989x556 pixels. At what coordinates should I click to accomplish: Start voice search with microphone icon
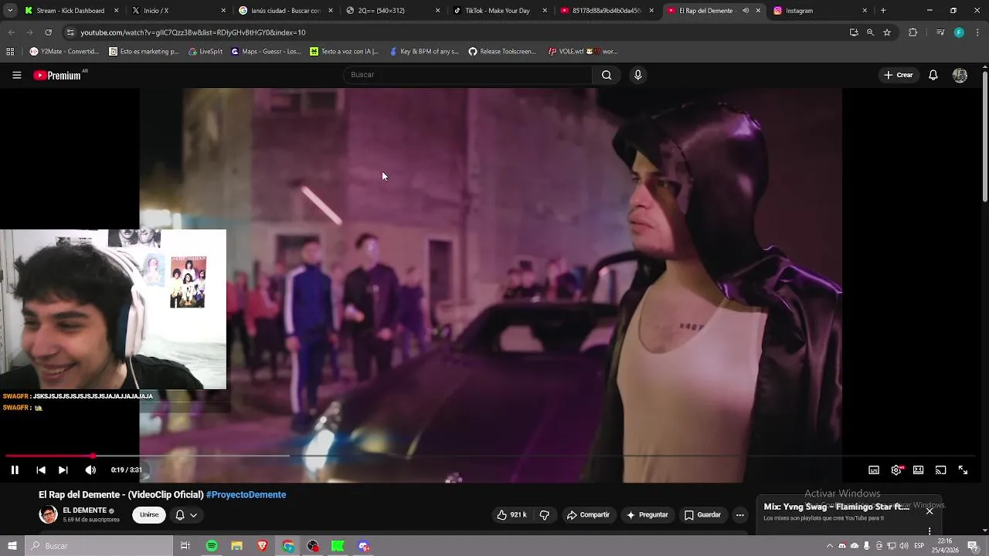click(x=637, y=75)
